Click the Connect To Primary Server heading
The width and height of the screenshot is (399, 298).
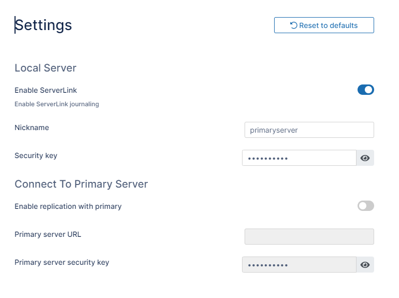(x=81, y=184)
